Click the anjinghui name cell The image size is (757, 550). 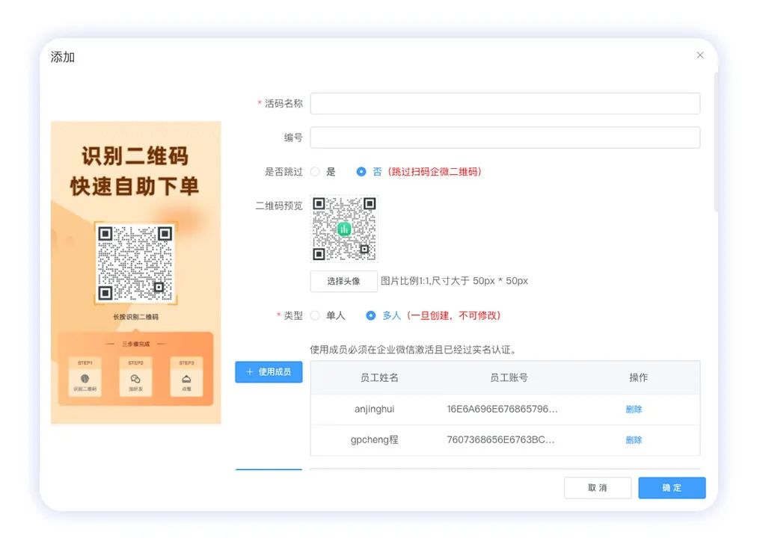coord(374,409)
